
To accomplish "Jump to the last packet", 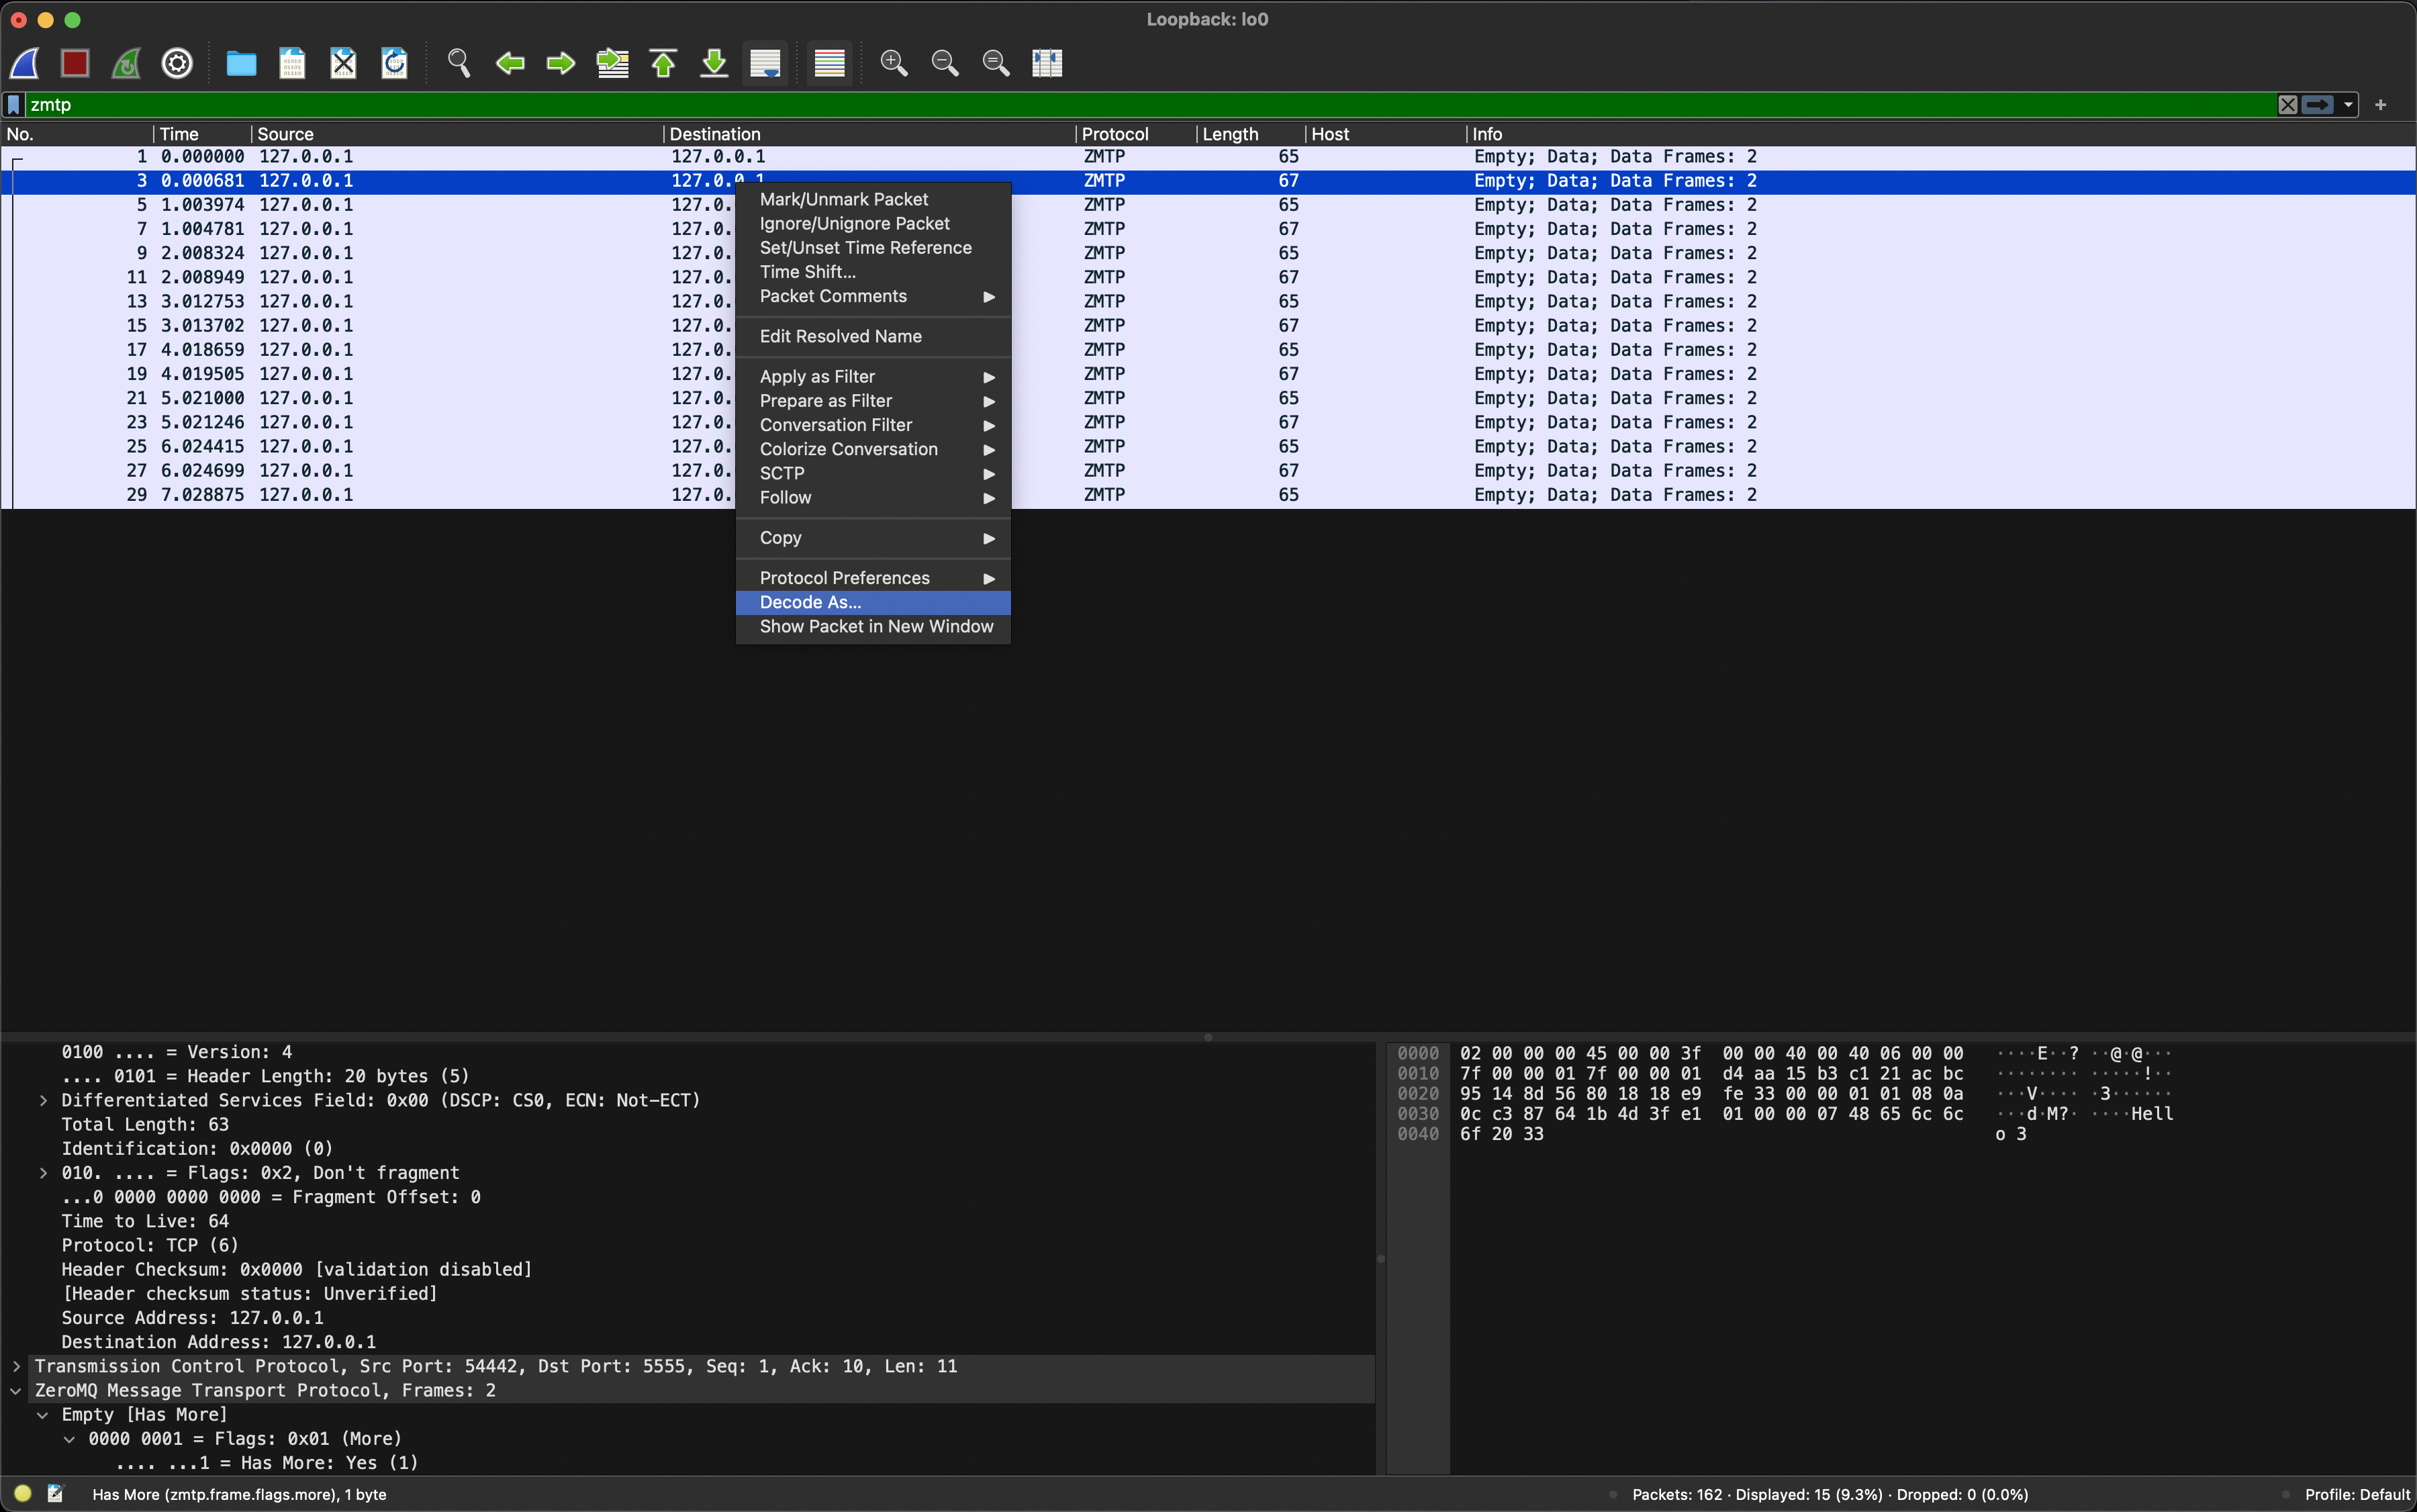I will [714, 63].
